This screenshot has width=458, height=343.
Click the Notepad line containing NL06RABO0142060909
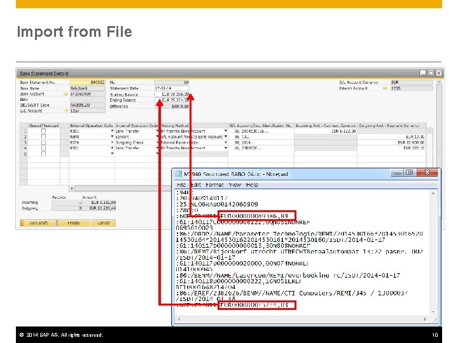pyautogui.click(x=217, y=204)
